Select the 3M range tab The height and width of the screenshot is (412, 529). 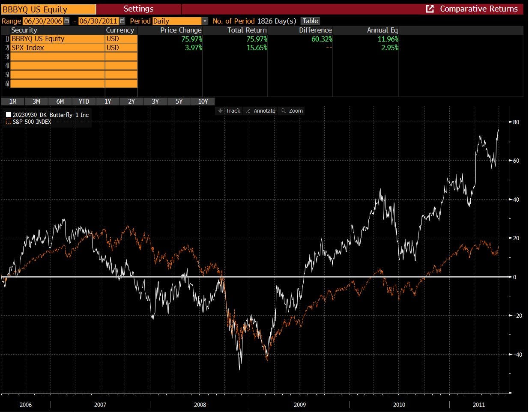[36, 102]
